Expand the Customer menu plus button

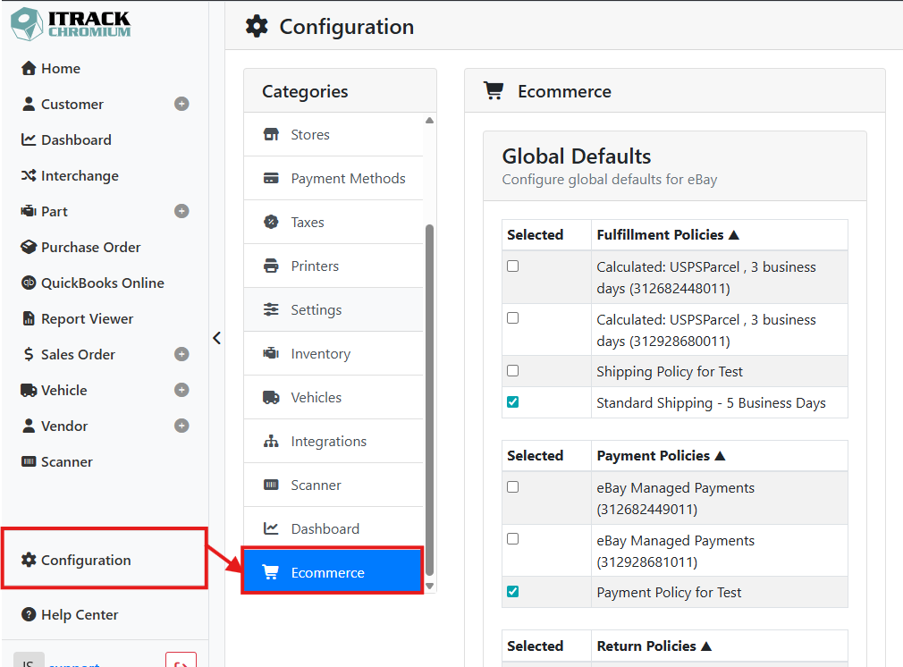181,104
